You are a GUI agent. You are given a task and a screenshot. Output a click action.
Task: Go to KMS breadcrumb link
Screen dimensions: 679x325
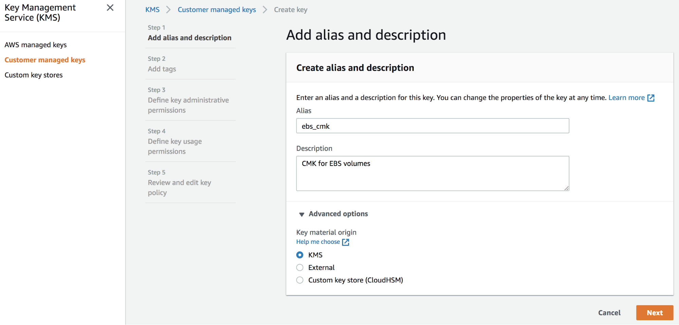pos(153,10)
